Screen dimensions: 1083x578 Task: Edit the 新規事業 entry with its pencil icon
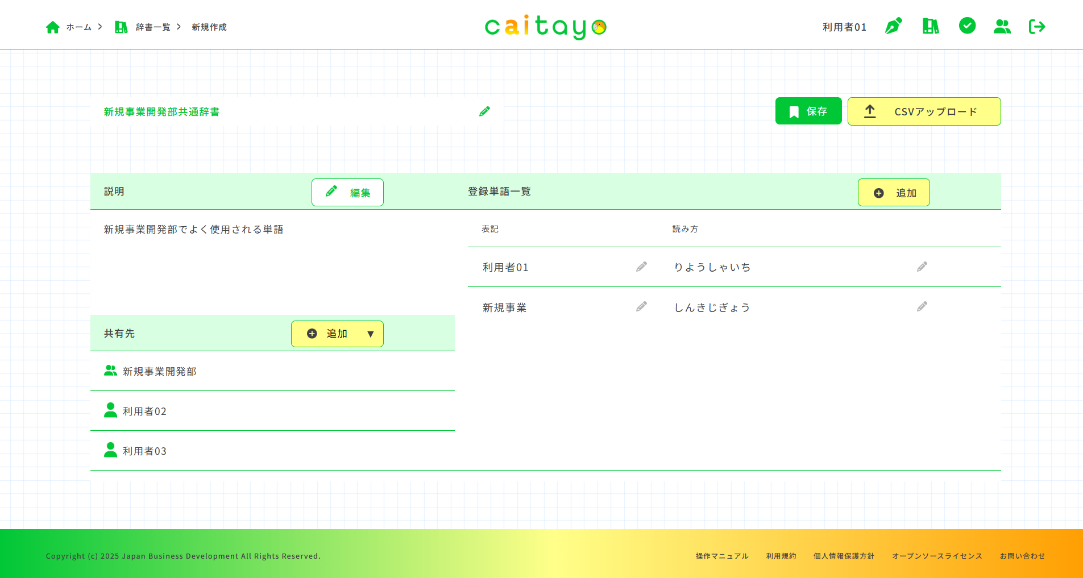[641, 306]
